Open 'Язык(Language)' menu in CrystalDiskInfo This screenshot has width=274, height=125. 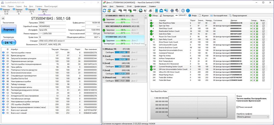click(x=50, y=6)
